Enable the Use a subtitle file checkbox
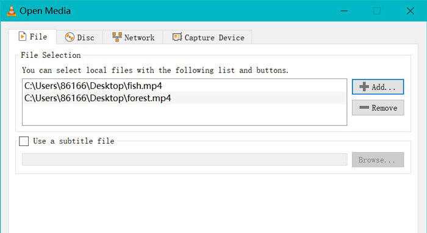427x233 pixels. (24, 141)
